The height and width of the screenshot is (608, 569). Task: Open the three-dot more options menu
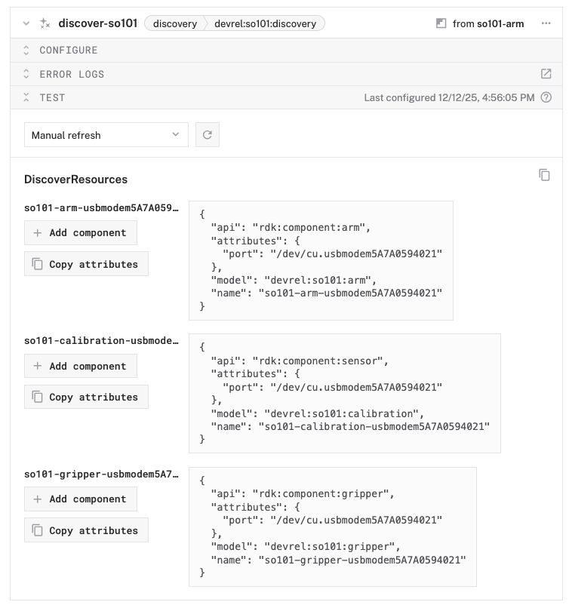546,23
